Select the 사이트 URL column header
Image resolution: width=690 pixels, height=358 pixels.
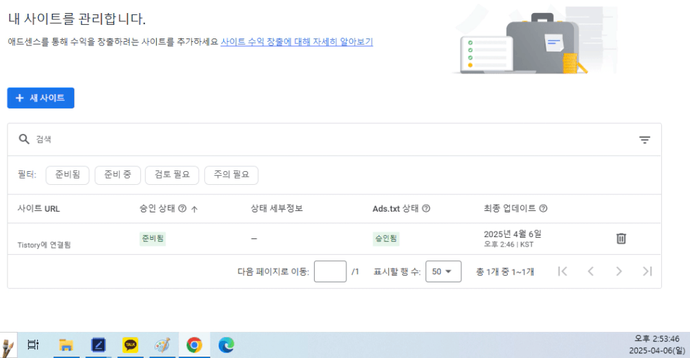(38, 209)
